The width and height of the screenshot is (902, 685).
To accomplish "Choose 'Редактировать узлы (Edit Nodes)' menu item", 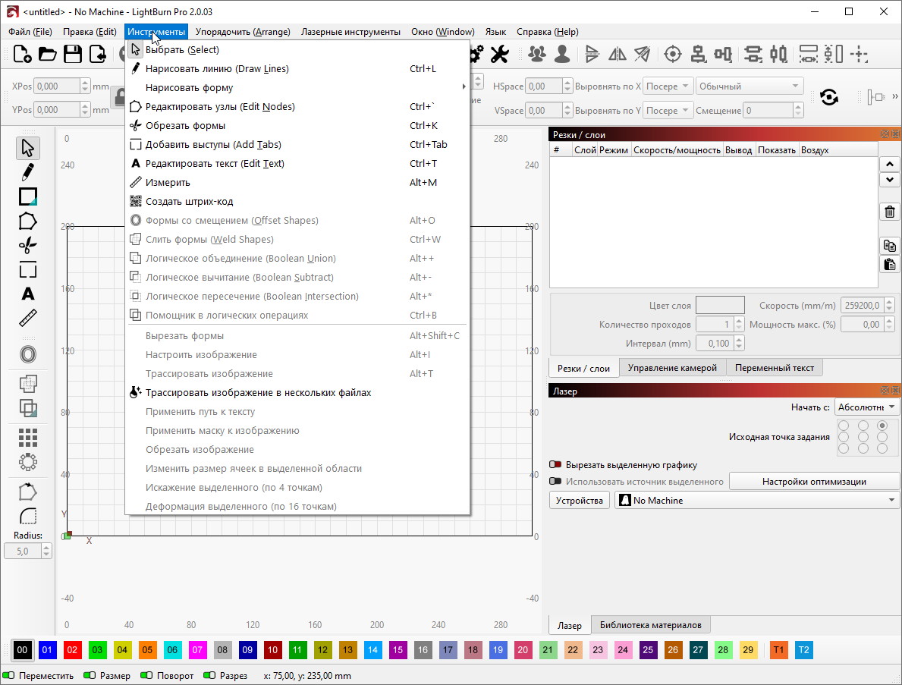I will coord(297,106).
